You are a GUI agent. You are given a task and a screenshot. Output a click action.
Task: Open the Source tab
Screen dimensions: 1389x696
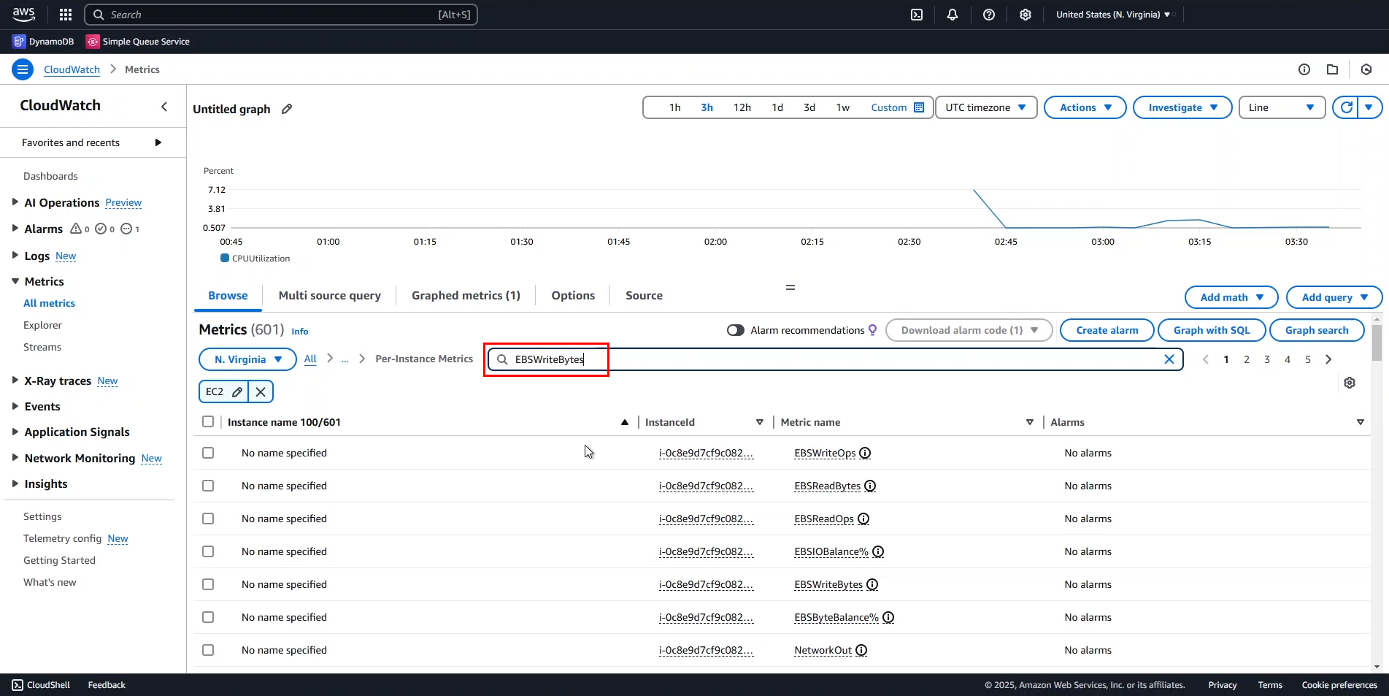click(644, 295)
